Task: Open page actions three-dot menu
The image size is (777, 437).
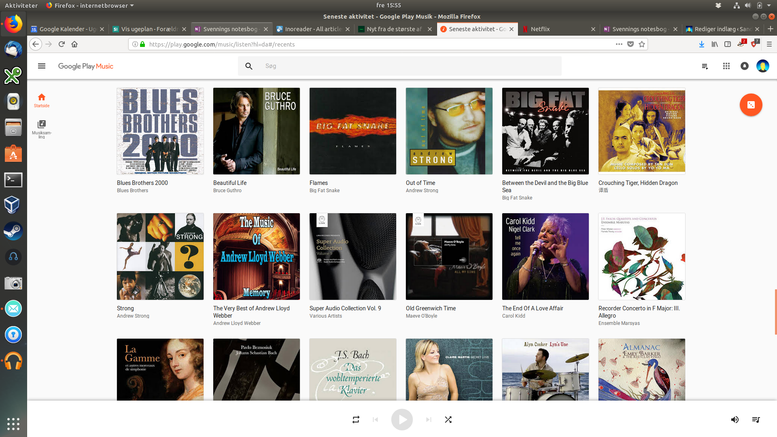Action: [619, 44]
